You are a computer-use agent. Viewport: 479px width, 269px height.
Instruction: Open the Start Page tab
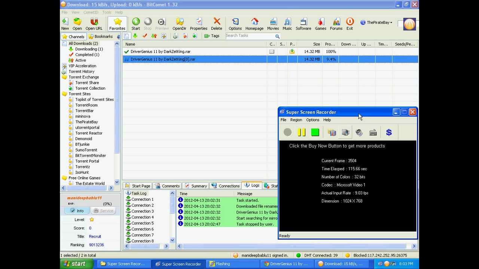pos(138,186)
